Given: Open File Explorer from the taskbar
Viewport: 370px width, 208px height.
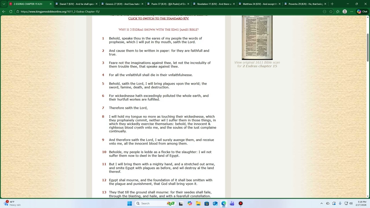Looking at the screenshot, I should (x=198, y=203).
